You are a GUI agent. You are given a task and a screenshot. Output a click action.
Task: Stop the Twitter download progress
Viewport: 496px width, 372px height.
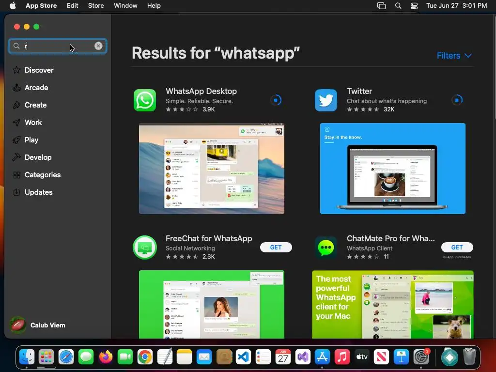(x=457, y=100)
